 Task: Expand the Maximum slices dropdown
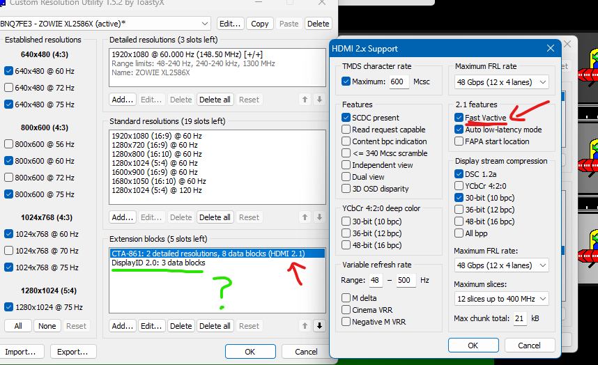point(502,299)
